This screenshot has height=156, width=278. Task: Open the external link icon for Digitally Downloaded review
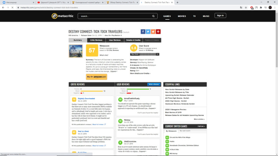[105, 124]
